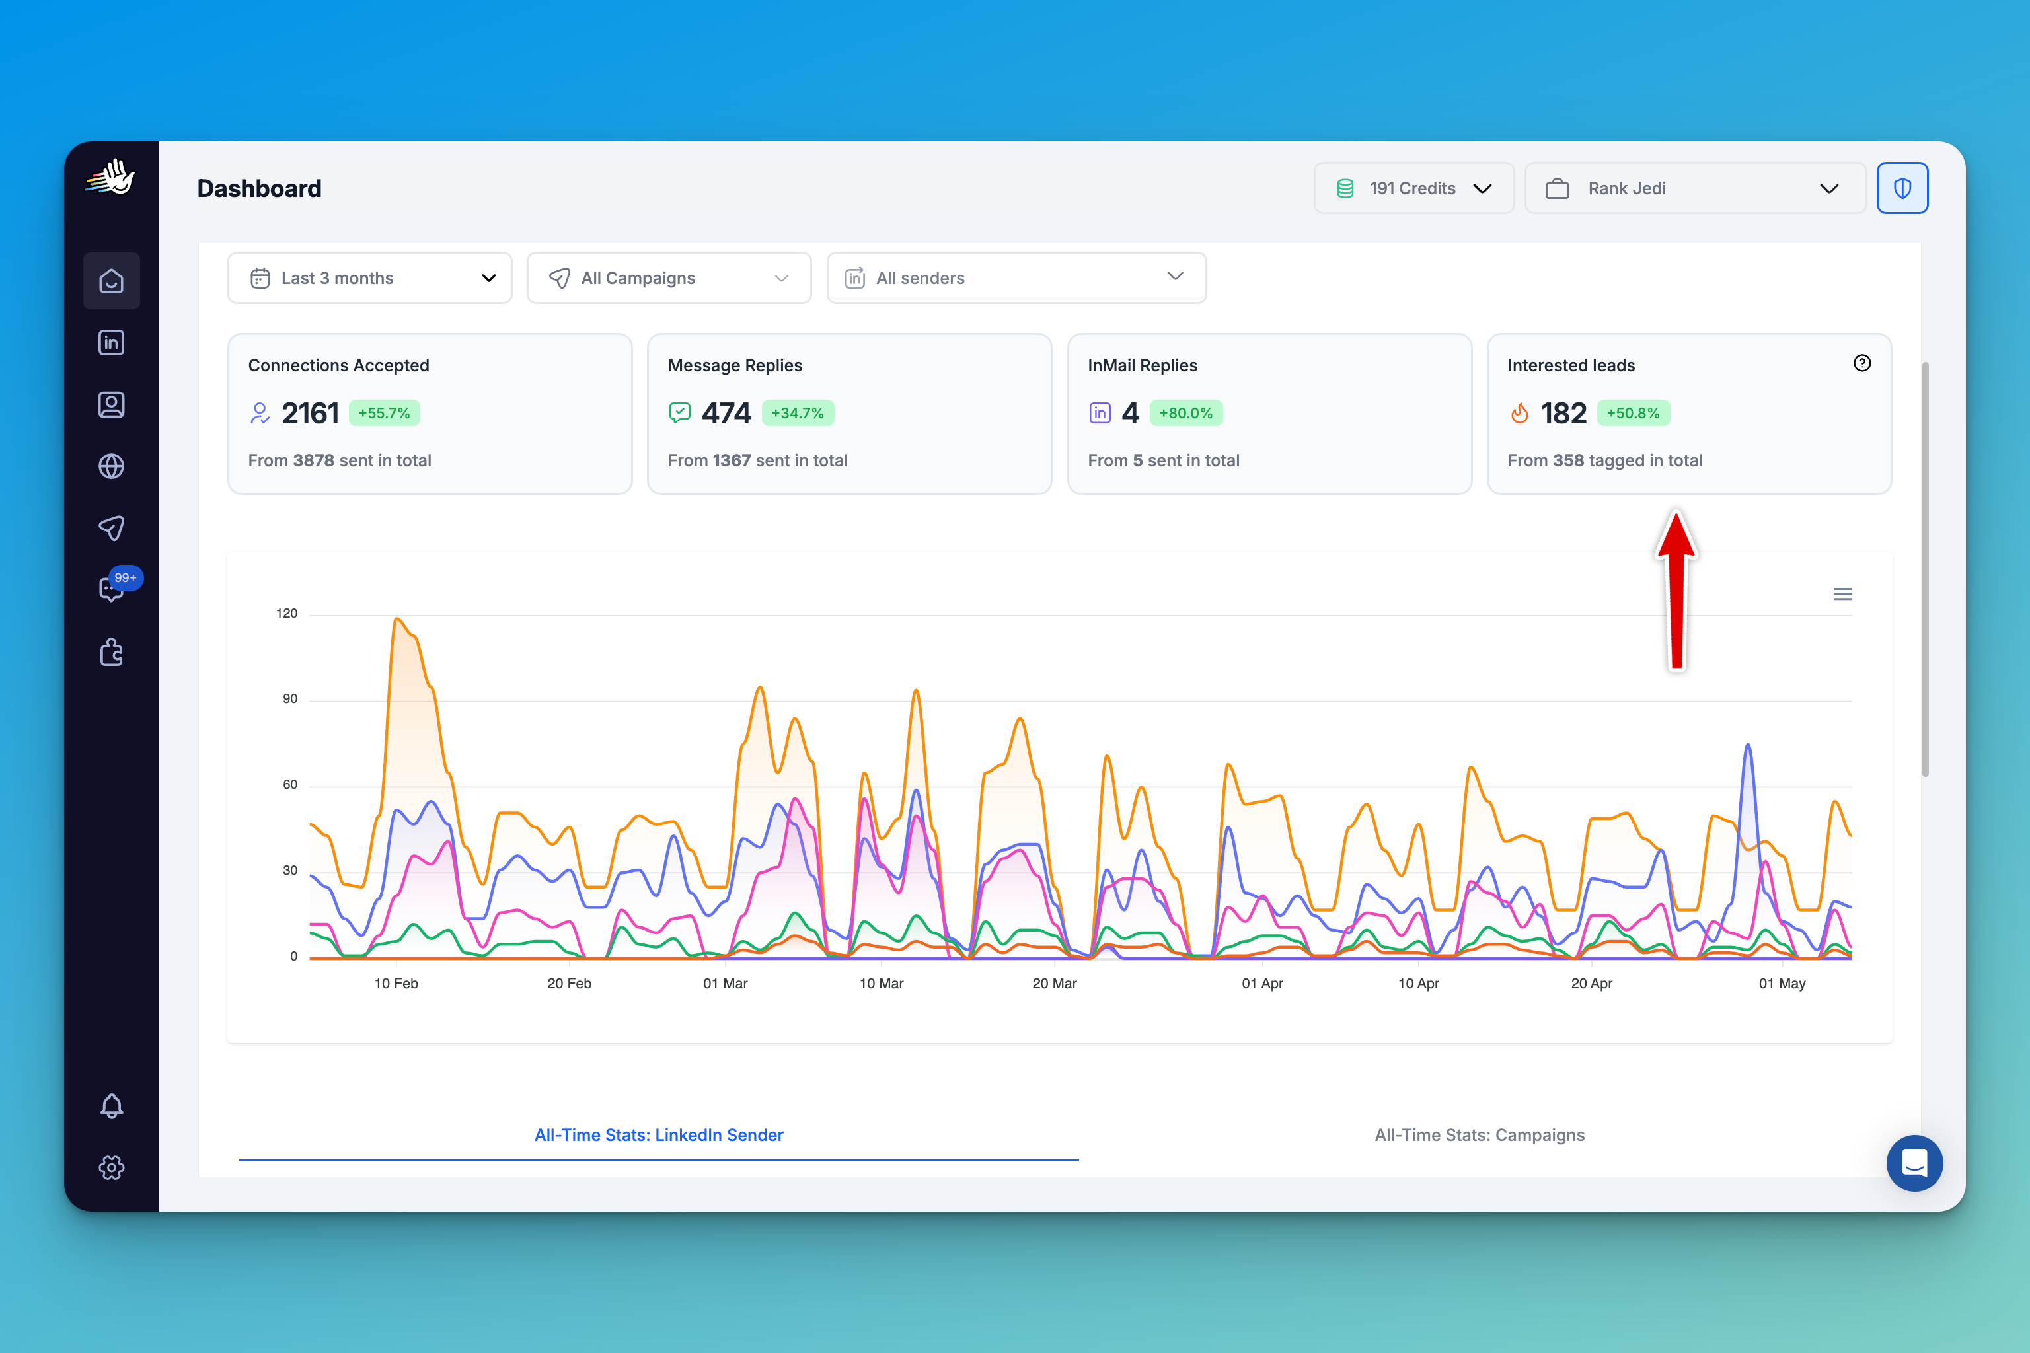
Task: Click the page scrollbar on the right
Action: pos(1925,569)
